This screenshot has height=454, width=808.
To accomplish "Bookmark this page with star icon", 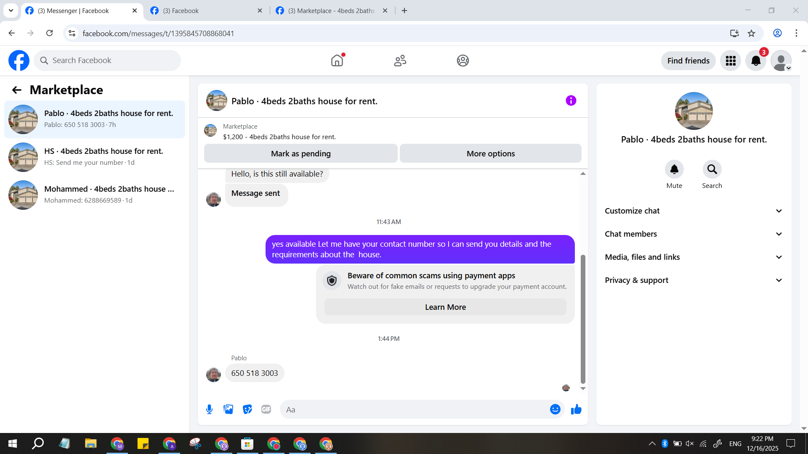I will [x=752, y=33].
